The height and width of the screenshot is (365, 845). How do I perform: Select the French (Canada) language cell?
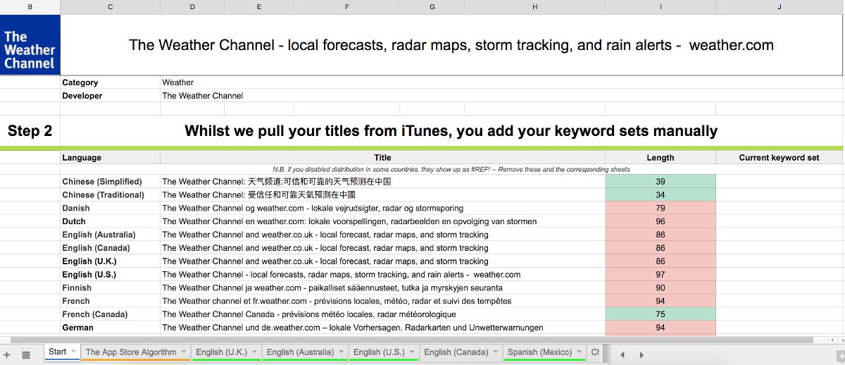point(110,314)
